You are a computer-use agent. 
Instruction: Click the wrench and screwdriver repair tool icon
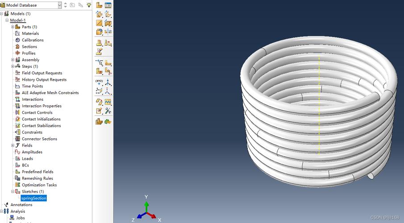[108, 111]
